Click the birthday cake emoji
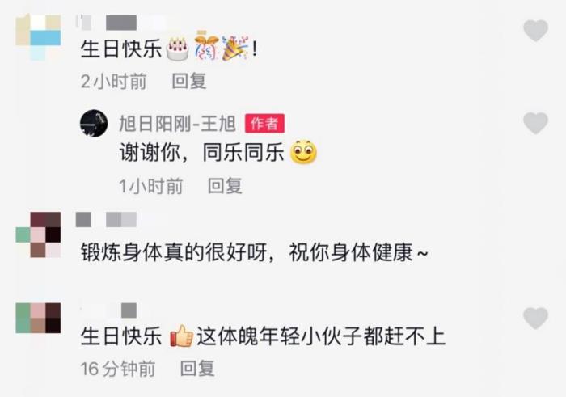This screenshot has width=566, height=397. pos(178,49)
